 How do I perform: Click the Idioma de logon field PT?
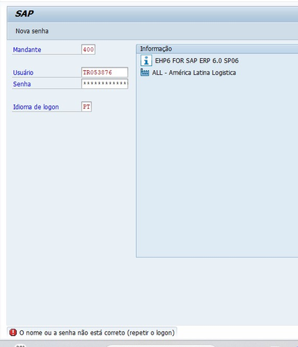point(86,107)
